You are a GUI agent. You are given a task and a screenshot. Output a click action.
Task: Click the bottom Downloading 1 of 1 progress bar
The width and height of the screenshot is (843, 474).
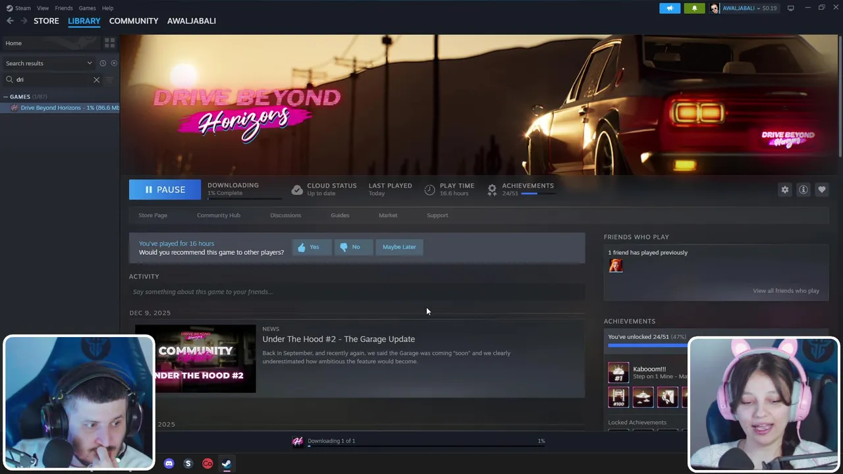click(426, 446)
